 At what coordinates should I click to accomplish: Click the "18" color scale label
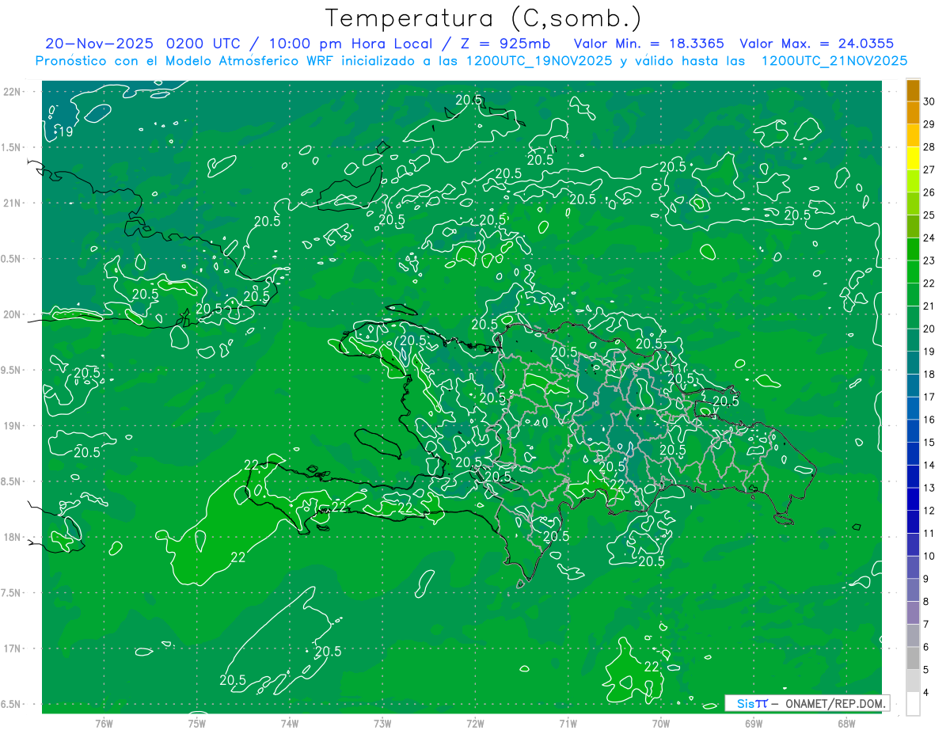929,375
